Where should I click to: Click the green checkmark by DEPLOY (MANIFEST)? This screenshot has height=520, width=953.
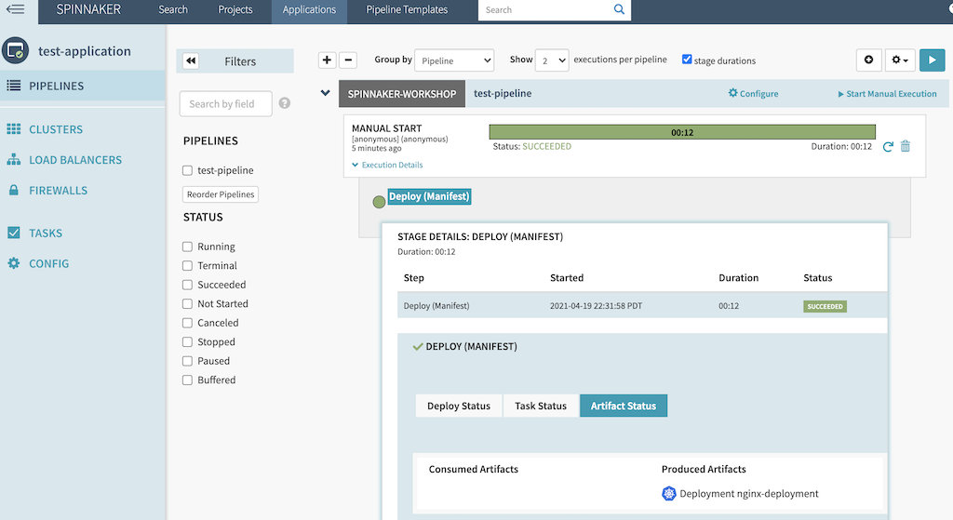click(x=418, y=347)
